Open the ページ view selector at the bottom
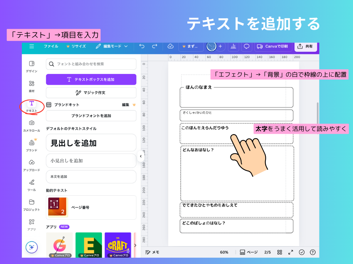Image resolution: width=353 pixels, height=264 pixels. (x=250, y=252)
